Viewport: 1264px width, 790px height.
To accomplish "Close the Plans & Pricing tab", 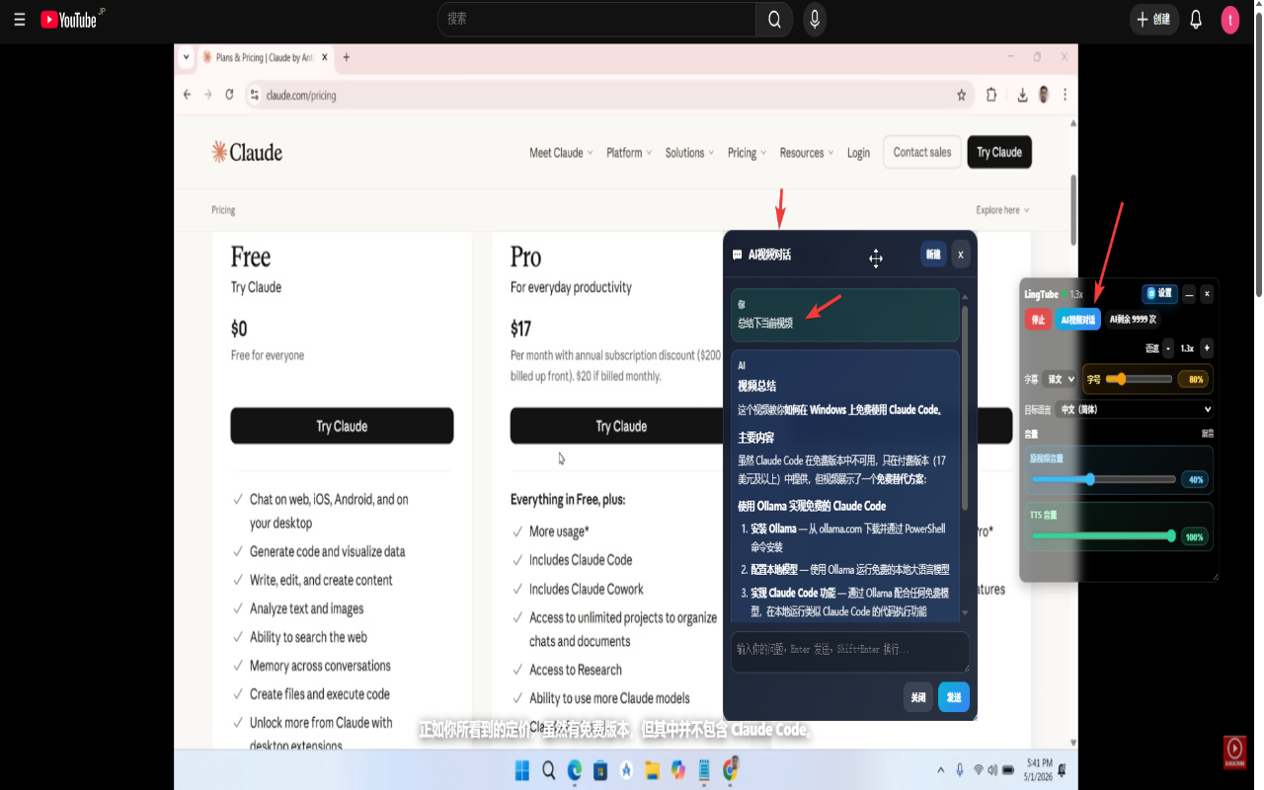I will [325, 57].
